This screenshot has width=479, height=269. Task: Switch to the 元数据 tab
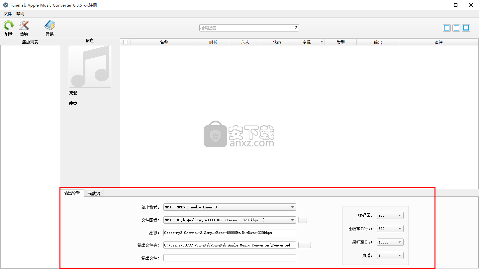(x=94, y=193)
